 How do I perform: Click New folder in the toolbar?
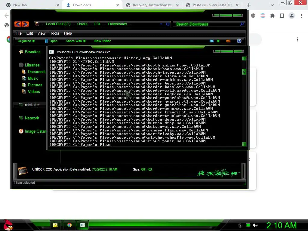pyautogui.click(x=102, y=41)
